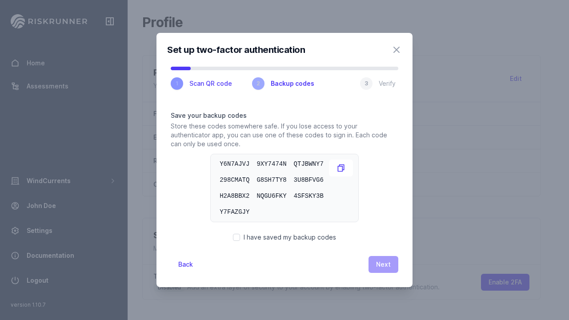Click the John Doe profile icon
Image resolution: width=569 pixels, height=320 pixels.
pyautogui.click(x=15, y=206)
